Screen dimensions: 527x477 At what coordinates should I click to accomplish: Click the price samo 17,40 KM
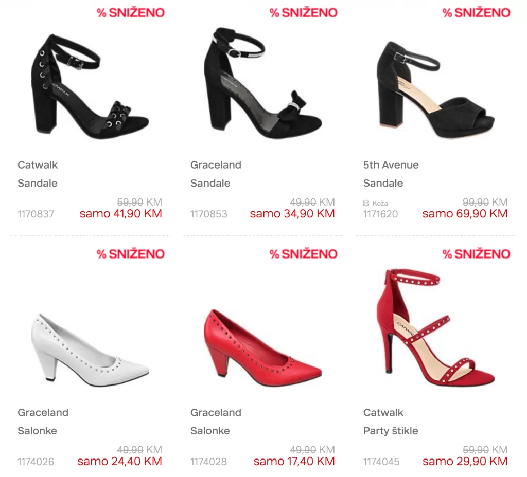point(294,461)
